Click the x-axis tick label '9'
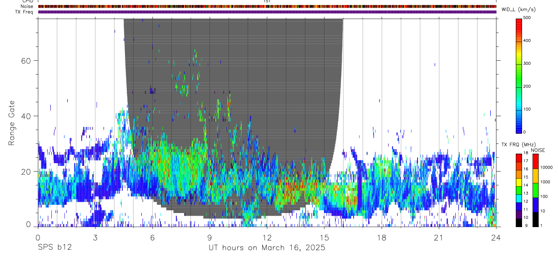Screen dimensions: 558x257 (209, 238)
